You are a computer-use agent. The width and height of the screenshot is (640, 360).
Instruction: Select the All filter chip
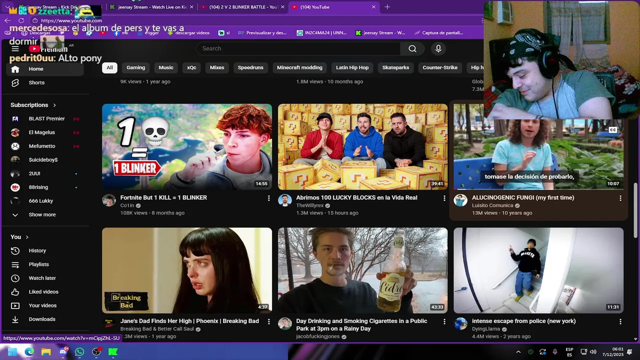click(109, 67)
